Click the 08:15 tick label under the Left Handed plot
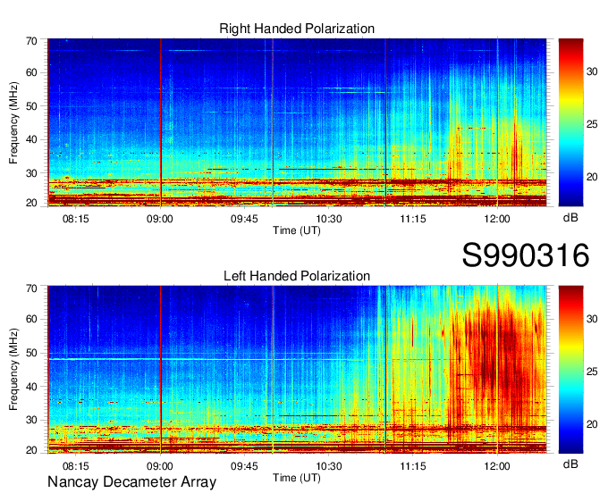The width and height of the screenshot is (608, 493). [76, 466]
